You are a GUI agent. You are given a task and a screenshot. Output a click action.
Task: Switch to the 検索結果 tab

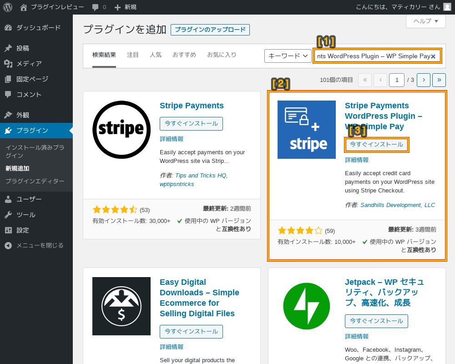(104, 55)
